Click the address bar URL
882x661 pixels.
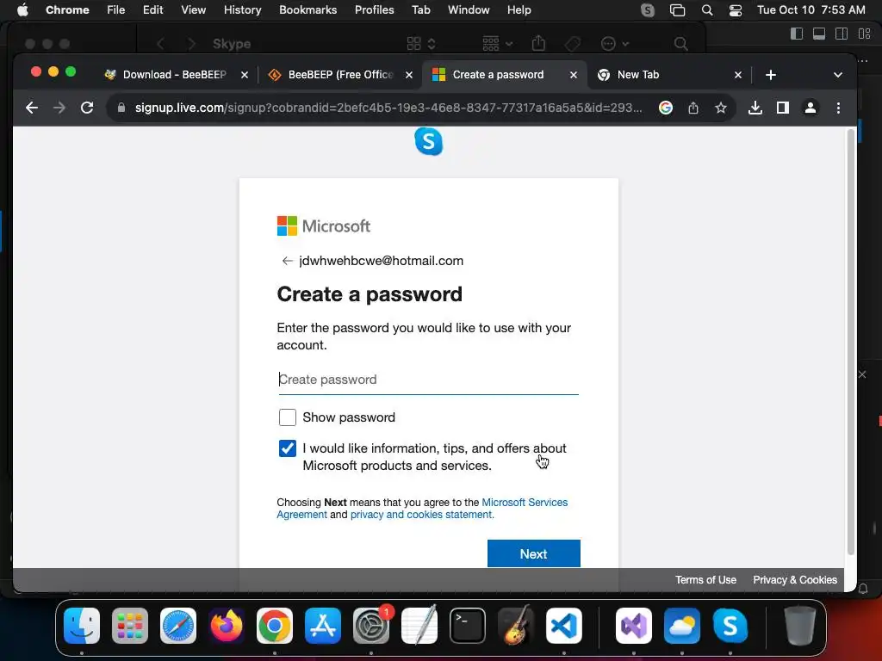(x=388, y=108)
